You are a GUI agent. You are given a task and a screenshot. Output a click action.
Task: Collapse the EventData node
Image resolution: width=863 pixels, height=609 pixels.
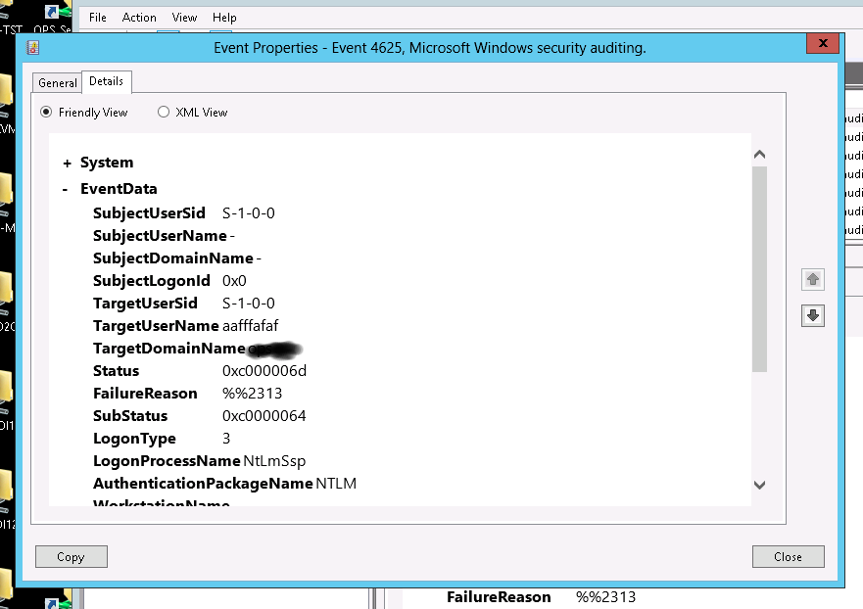66,189
